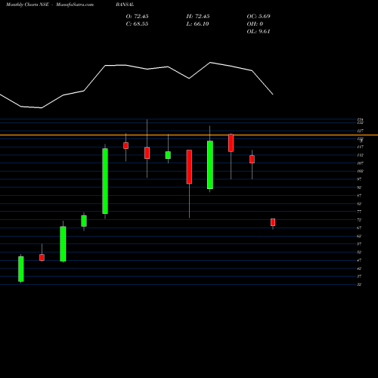Click the "BANSAL" symbol label

125,5
